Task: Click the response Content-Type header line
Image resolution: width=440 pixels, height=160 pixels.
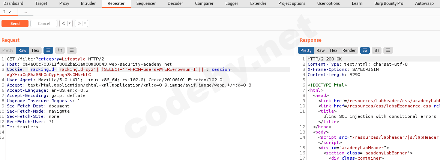Action: tap(358, 64)
